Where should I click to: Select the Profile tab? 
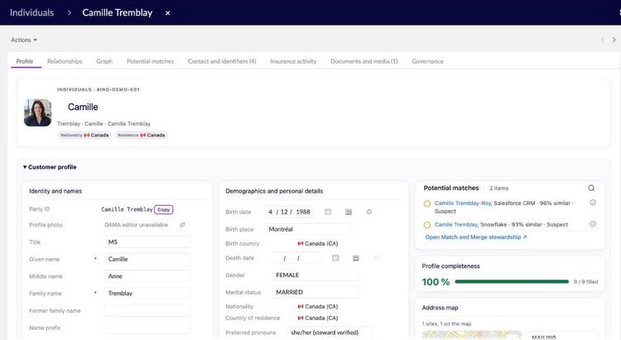[x=25, y=61]
